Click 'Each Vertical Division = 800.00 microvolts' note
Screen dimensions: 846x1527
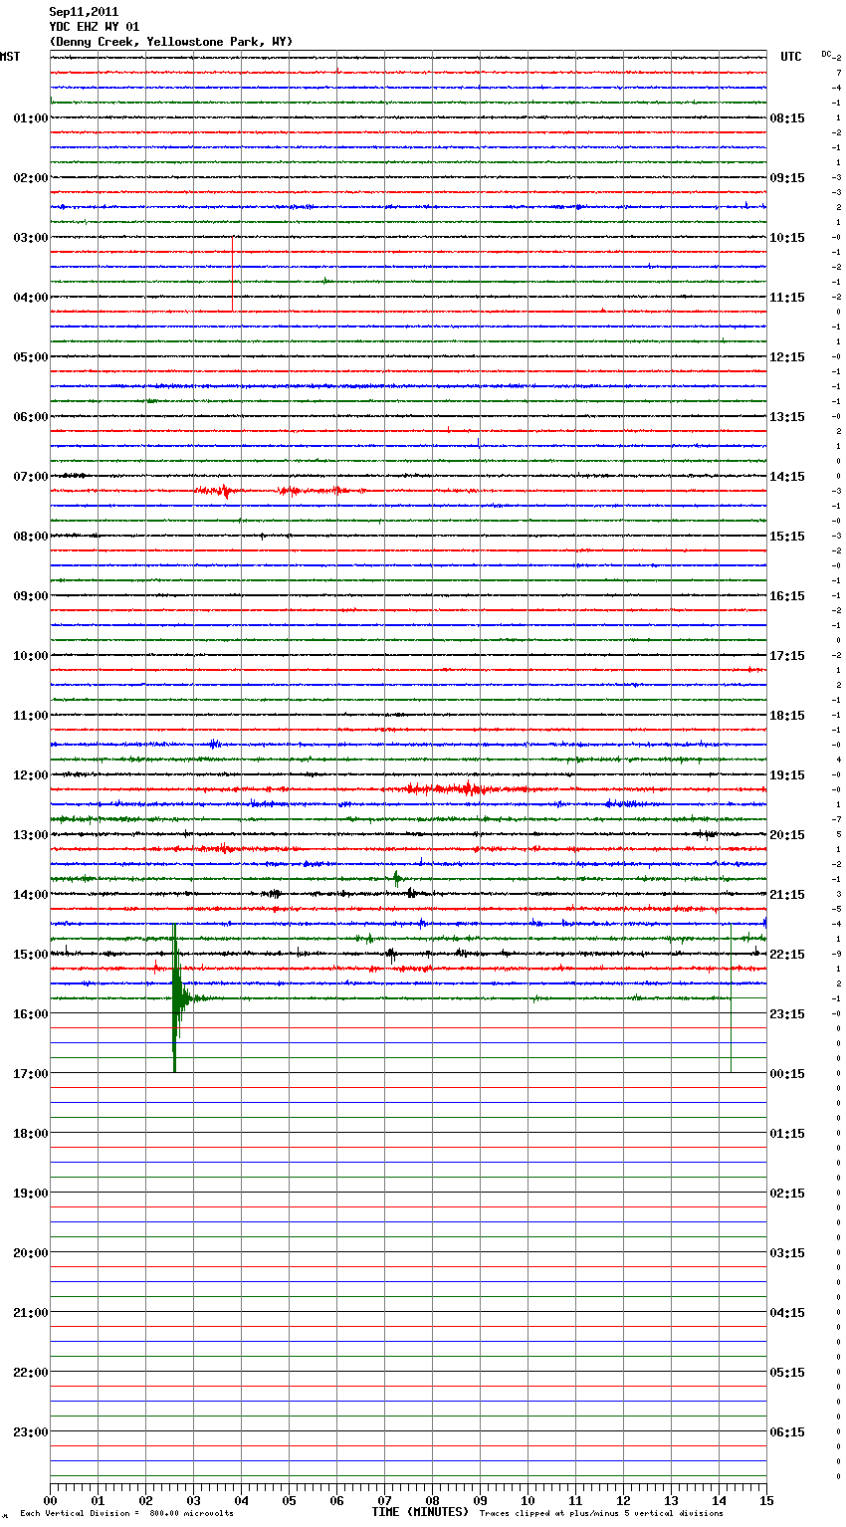point(126,1514)
